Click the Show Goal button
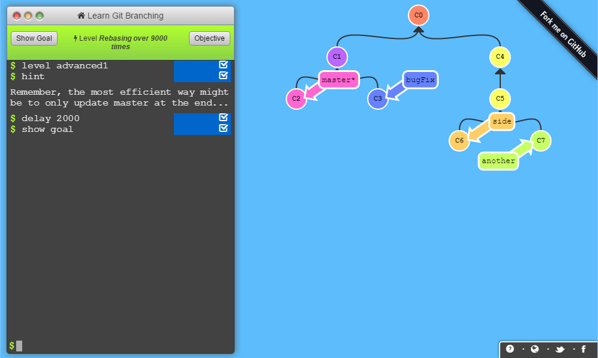Viewport: 598px width, 358px height. coord(34,38)
